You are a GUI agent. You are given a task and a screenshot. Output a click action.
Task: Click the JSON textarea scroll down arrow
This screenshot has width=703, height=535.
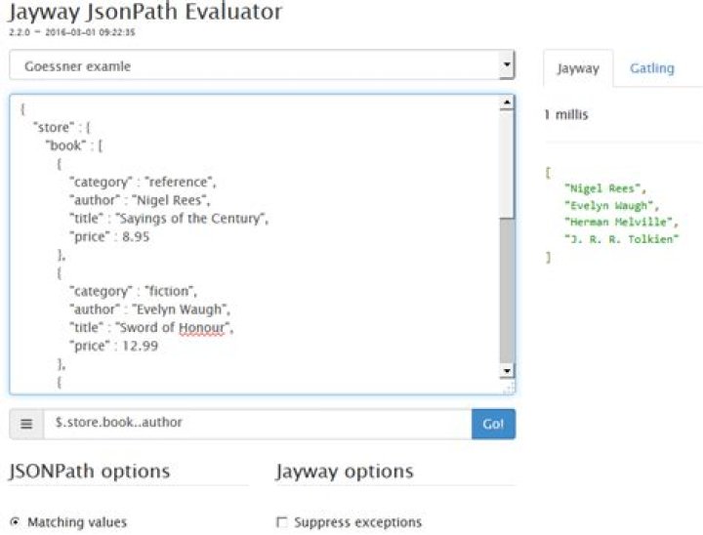507,370
